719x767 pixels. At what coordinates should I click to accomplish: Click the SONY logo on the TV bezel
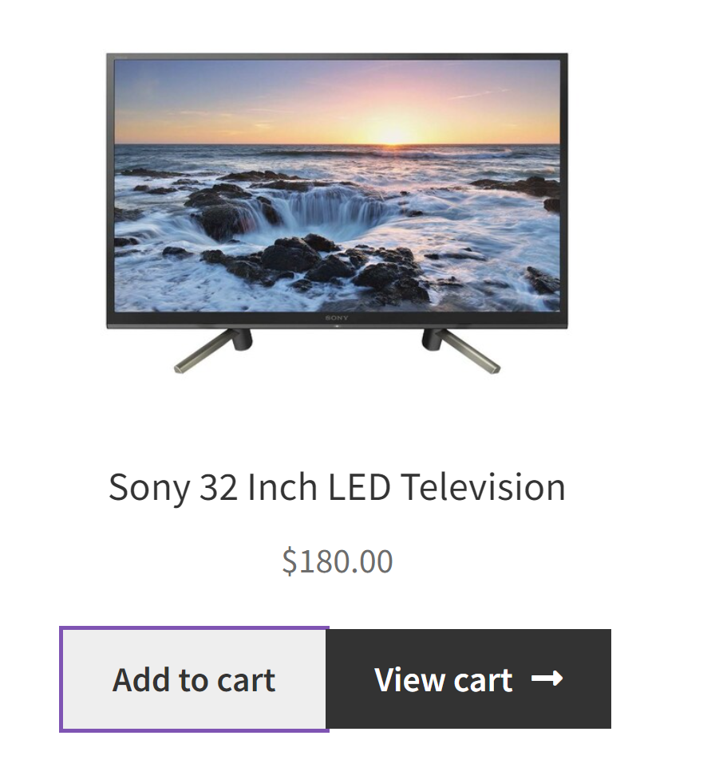tap(337, 318)
